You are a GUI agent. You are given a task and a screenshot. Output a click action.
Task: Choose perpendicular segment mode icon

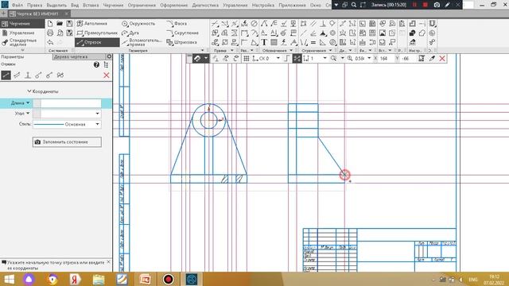pos(28,75)
